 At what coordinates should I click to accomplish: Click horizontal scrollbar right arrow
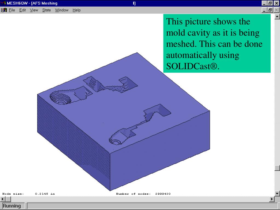[x=272, y=199]
